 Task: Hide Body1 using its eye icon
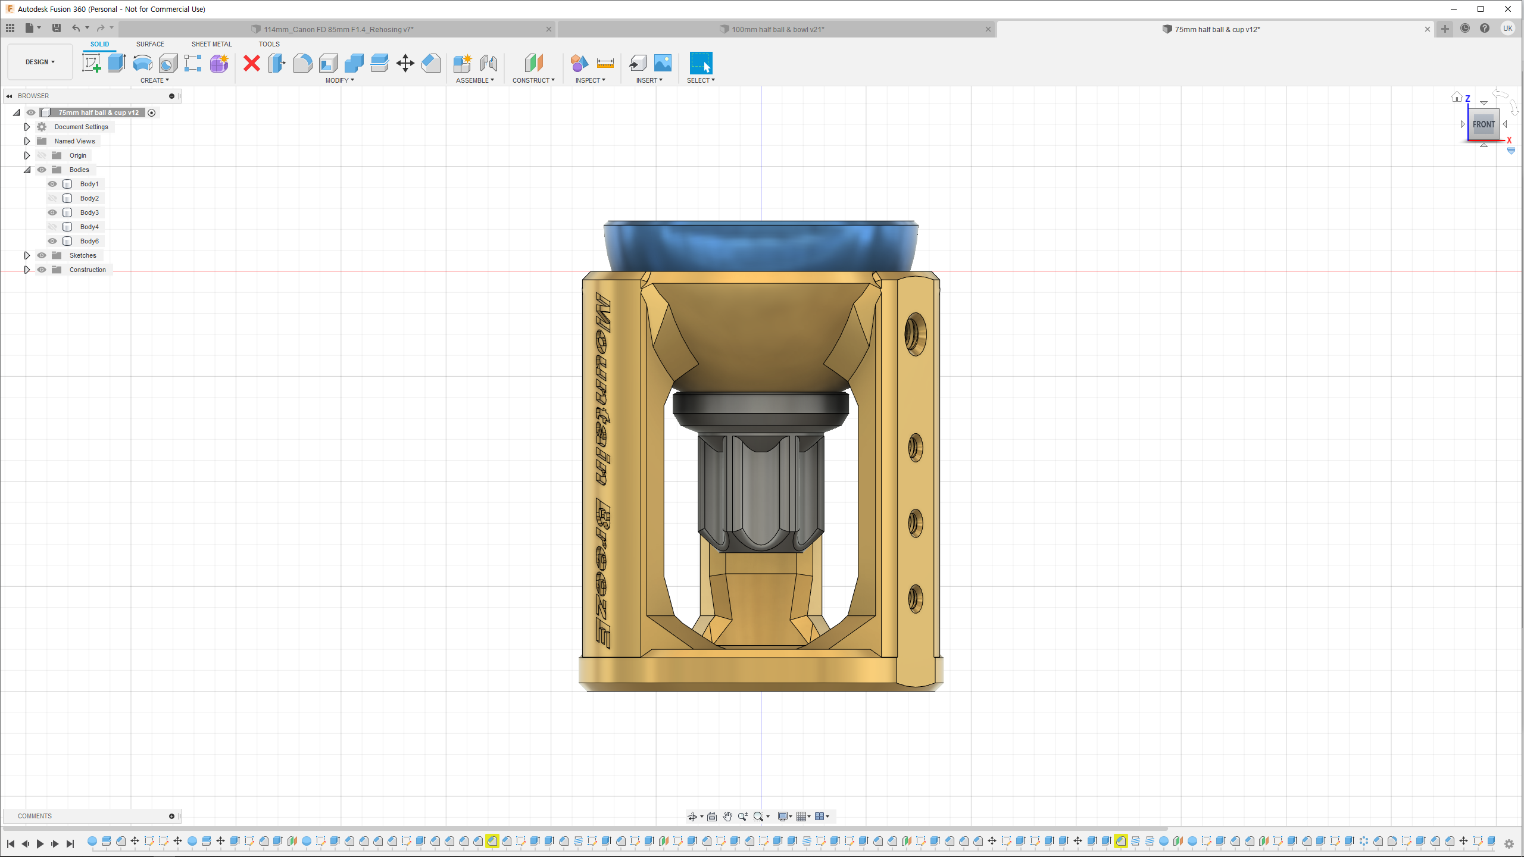[52, 184]
